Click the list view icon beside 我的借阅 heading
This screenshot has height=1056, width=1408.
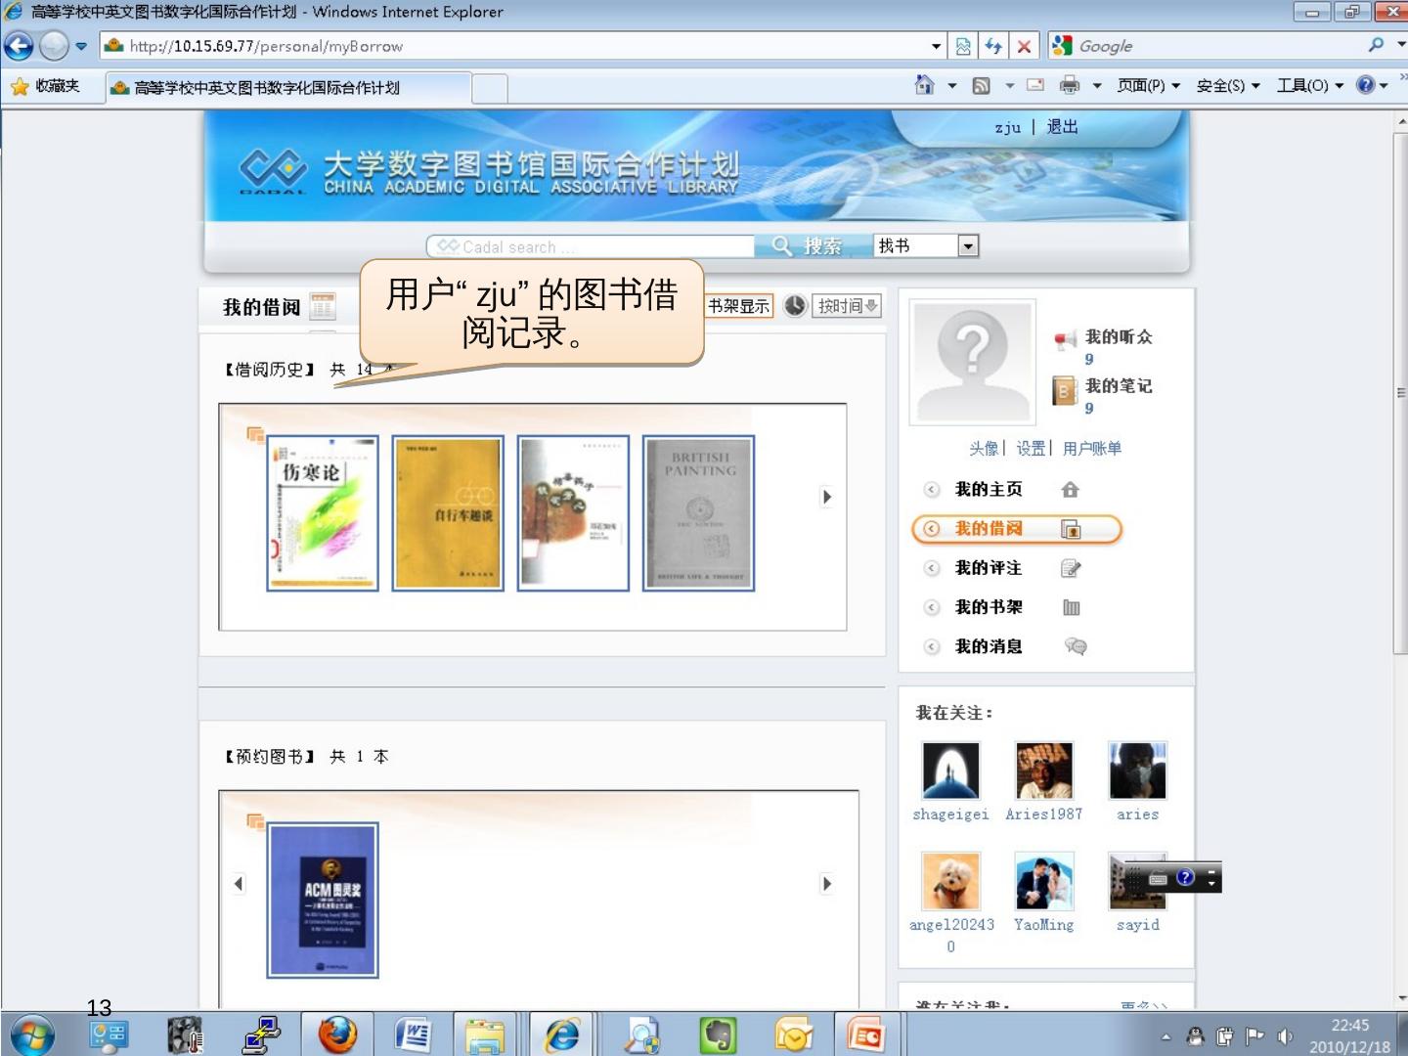323,307
